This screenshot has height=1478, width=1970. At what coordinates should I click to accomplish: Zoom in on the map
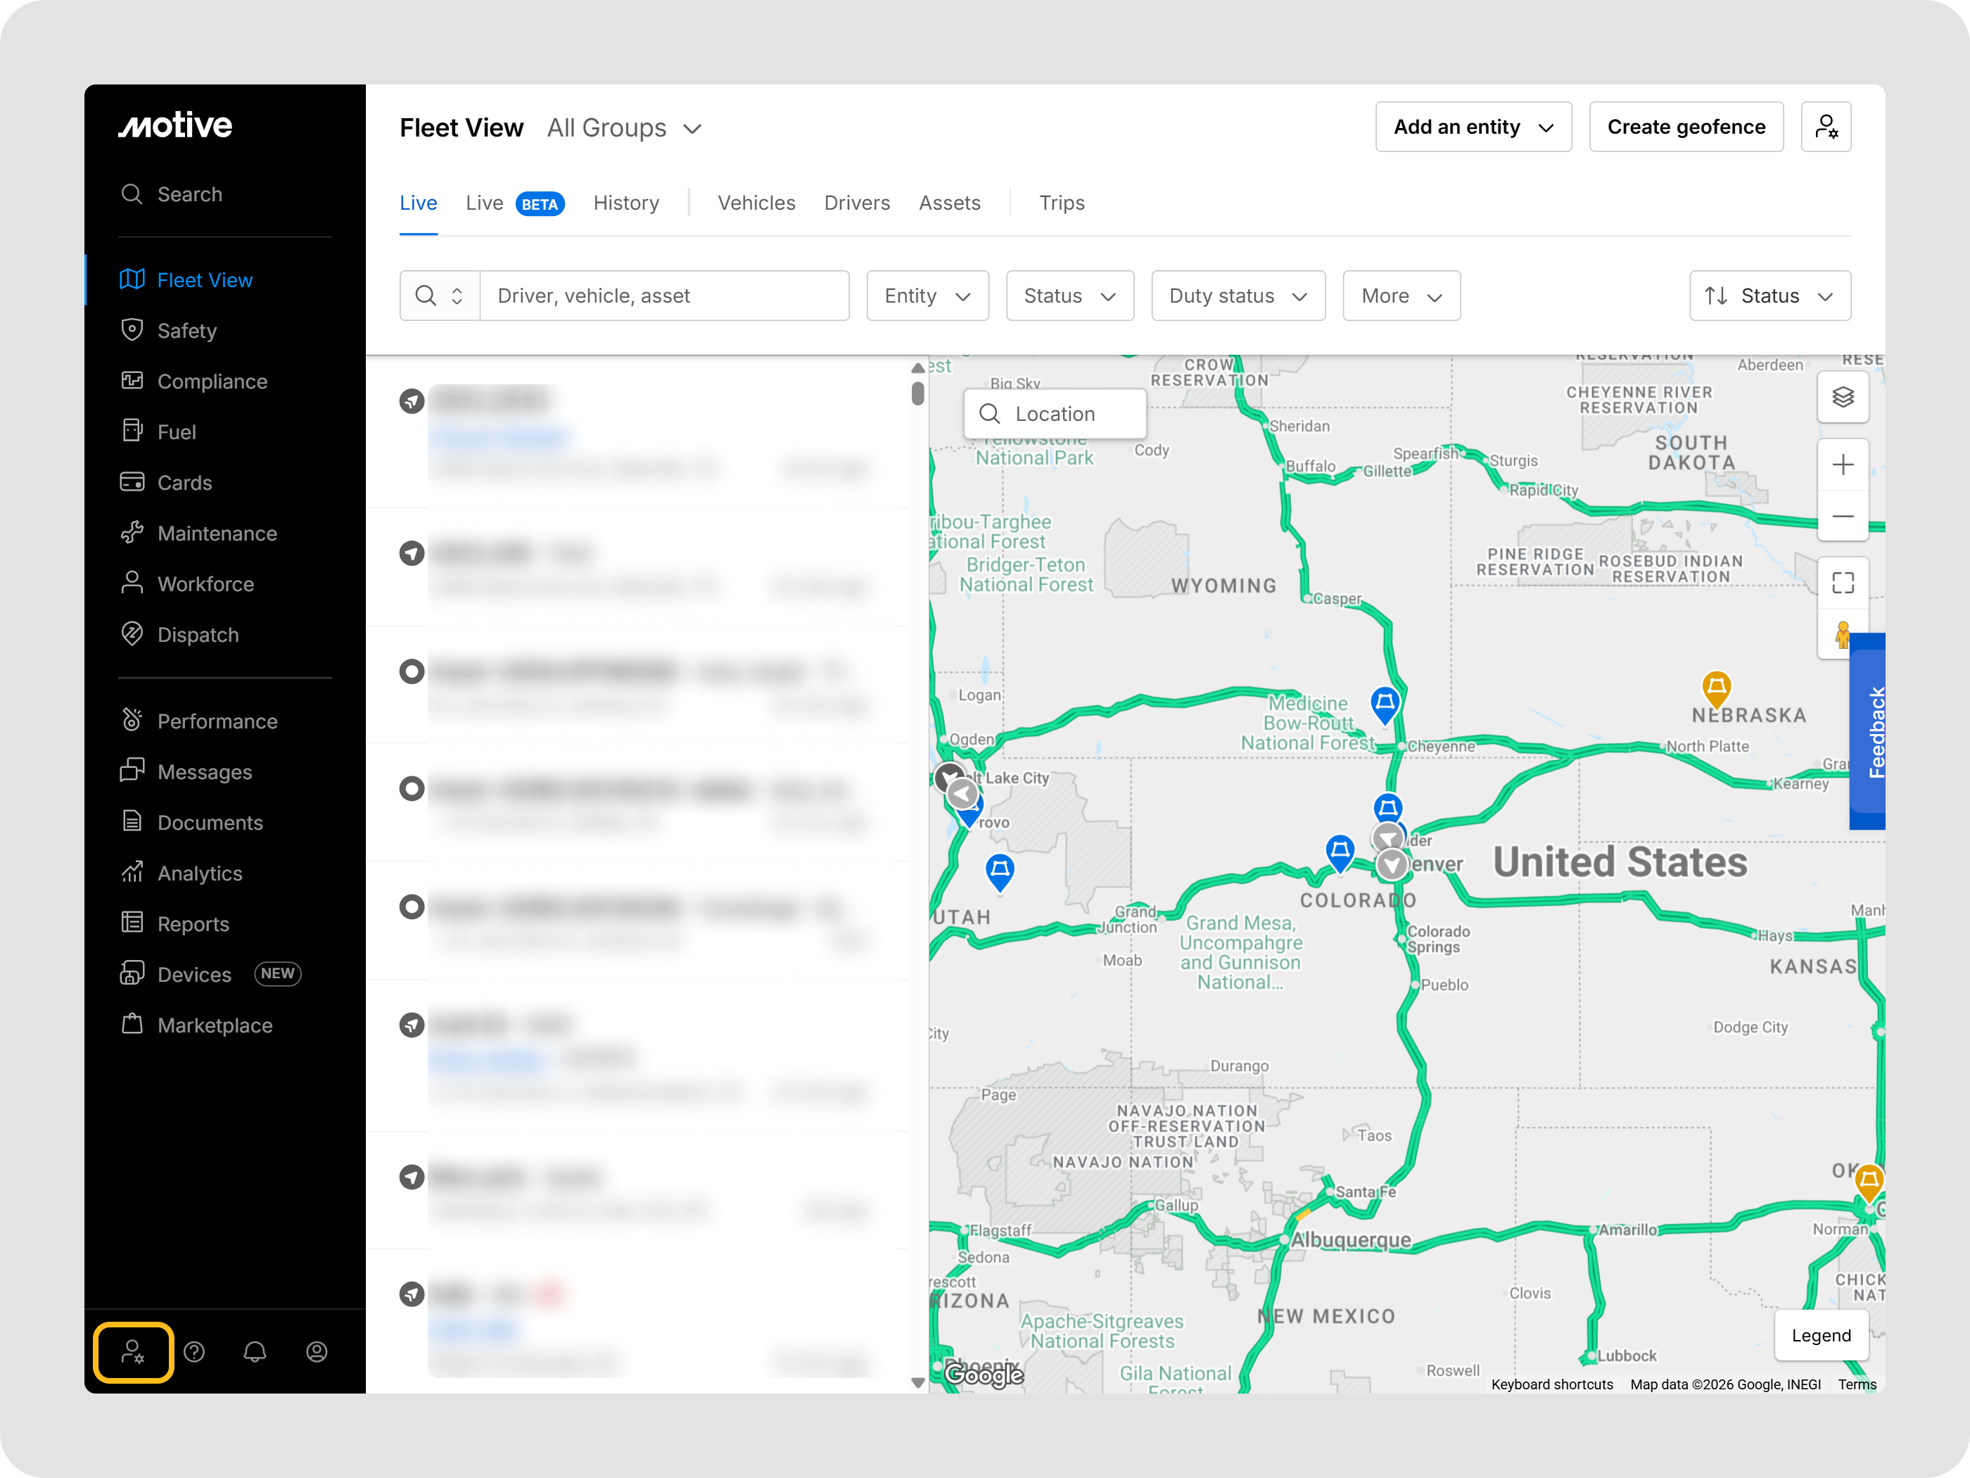pyautogui.click(x=1842, y=465)
